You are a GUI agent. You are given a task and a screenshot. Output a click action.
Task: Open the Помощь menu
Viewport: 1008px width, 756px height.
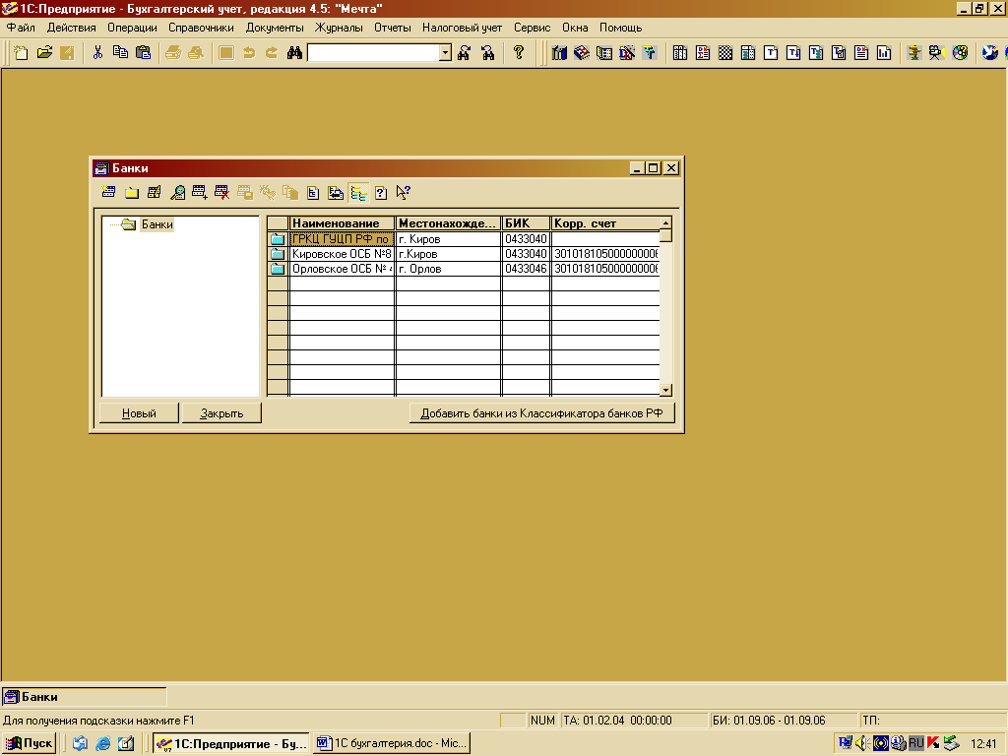620,28
